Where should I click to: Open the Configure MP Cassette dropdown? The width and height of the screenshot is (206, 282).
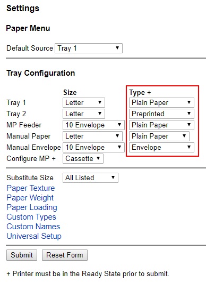[83, 158]
